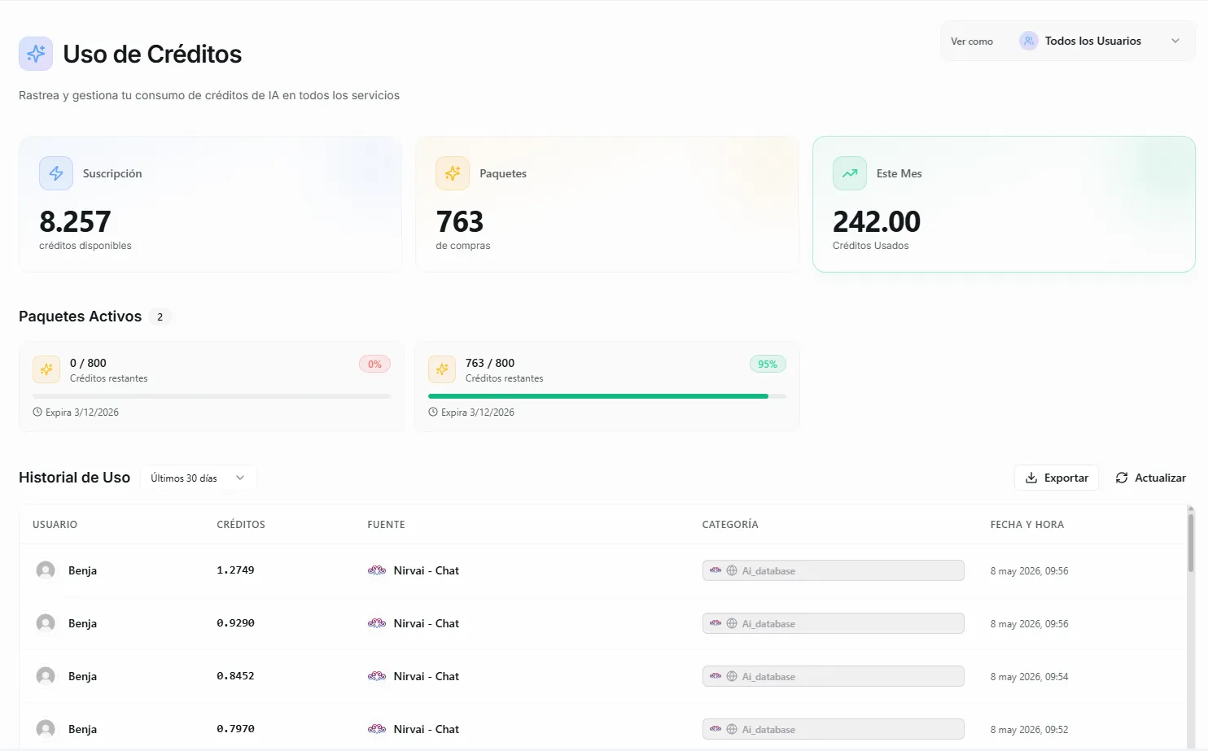The height and width of the screenshot is (751, 1208).
Task: Select the Este Mes card showing 242.00
Action: tap(1004, 204)
